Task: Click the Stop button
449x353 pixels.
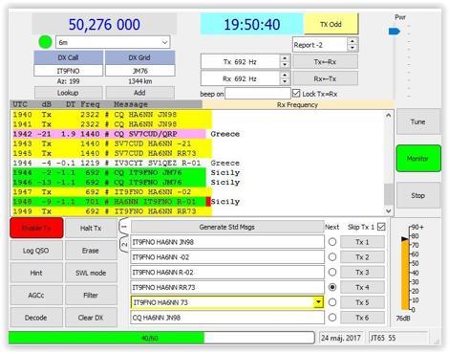Action: [x=418, y=195]
